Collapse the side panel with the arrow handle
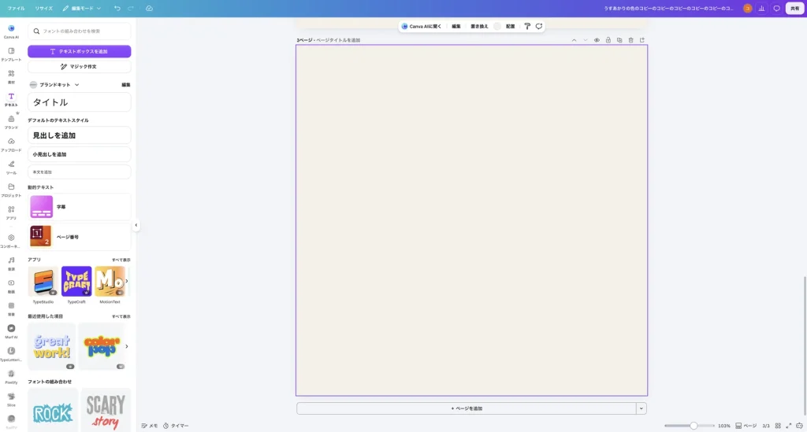This screenshot has width=807, height=432. coord(136,225)
